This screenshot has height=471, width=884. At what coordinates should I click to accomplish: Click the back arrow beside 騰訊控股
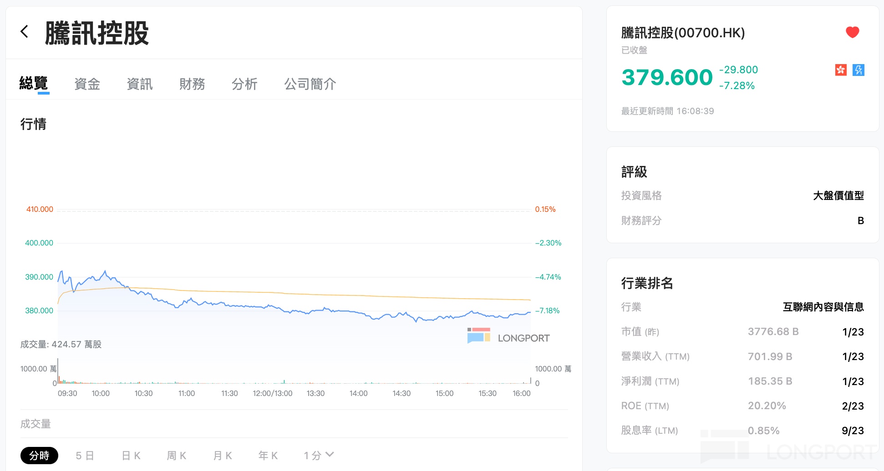pos(25,32)
